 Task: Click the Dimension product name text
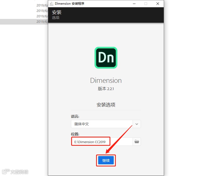coord(106,80)
